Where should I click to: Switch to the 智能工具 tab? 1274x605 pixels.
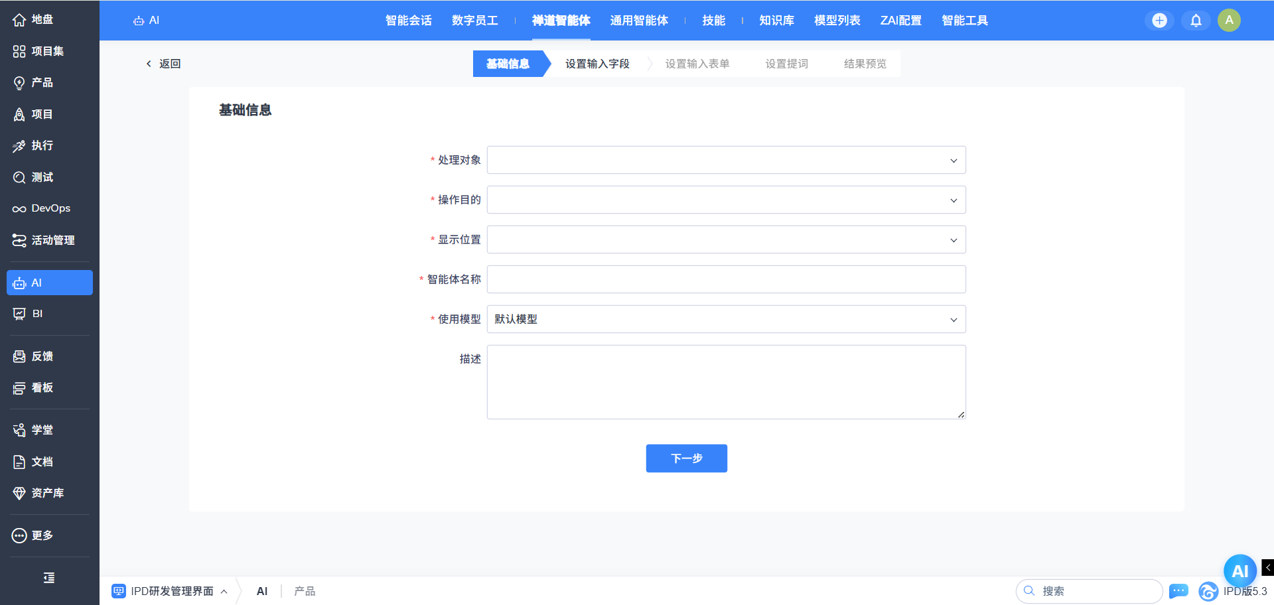964,21
